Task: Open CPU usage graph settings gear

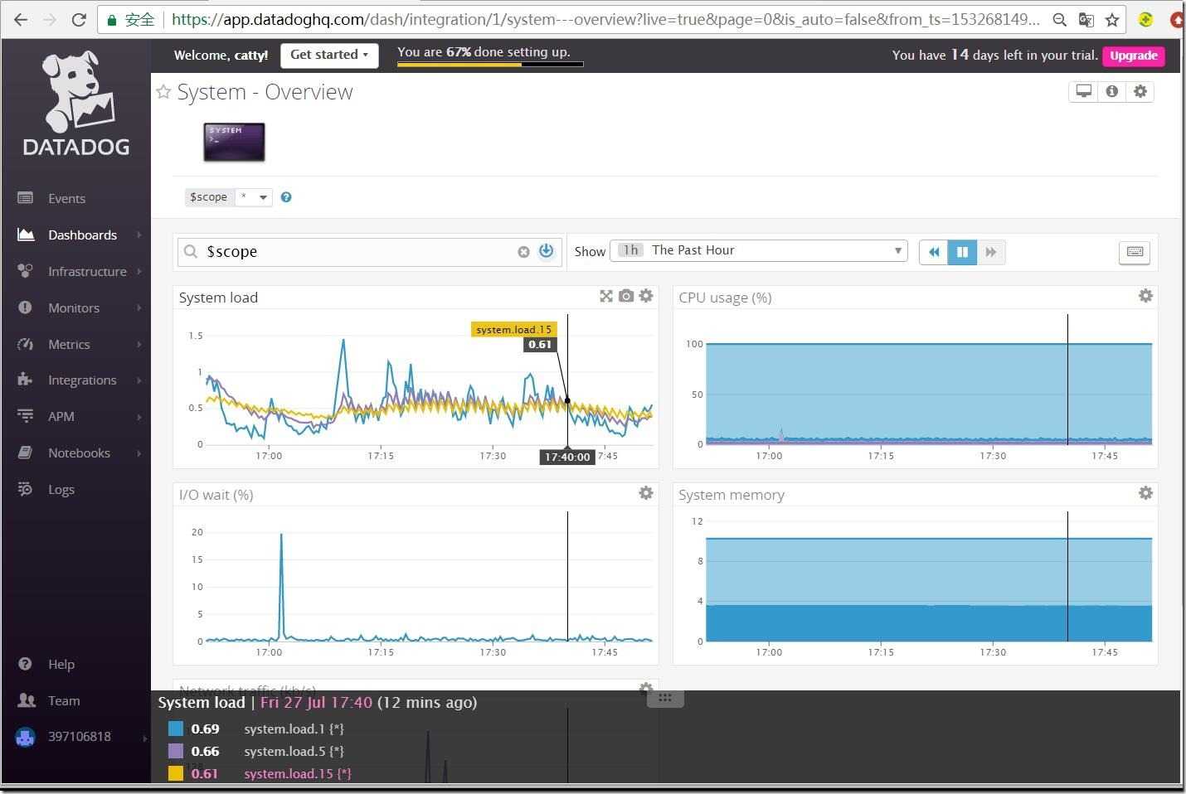Action: point(1145,296)
